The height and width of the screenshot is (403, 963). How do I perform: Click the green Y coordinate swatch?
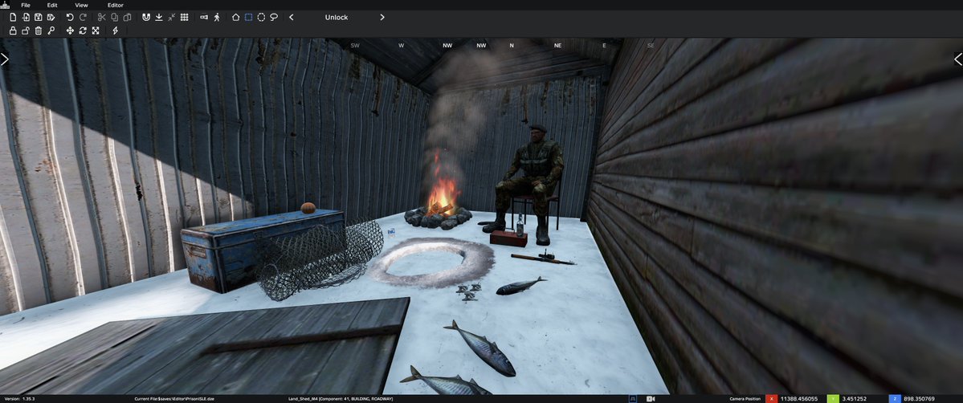point(833,399)
